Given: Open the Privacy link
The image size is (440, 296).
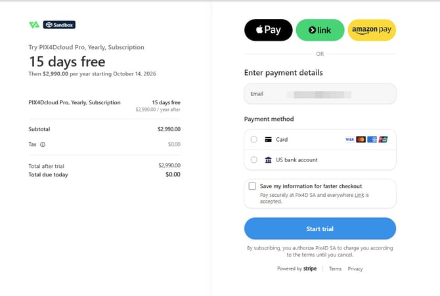Looking at the screenshot, I should 355,269.
